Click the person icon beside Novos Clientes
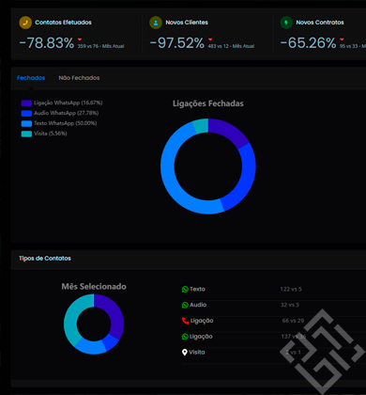Image resolution: width=366 pixels, height=395 pixels. click(156, 23)
